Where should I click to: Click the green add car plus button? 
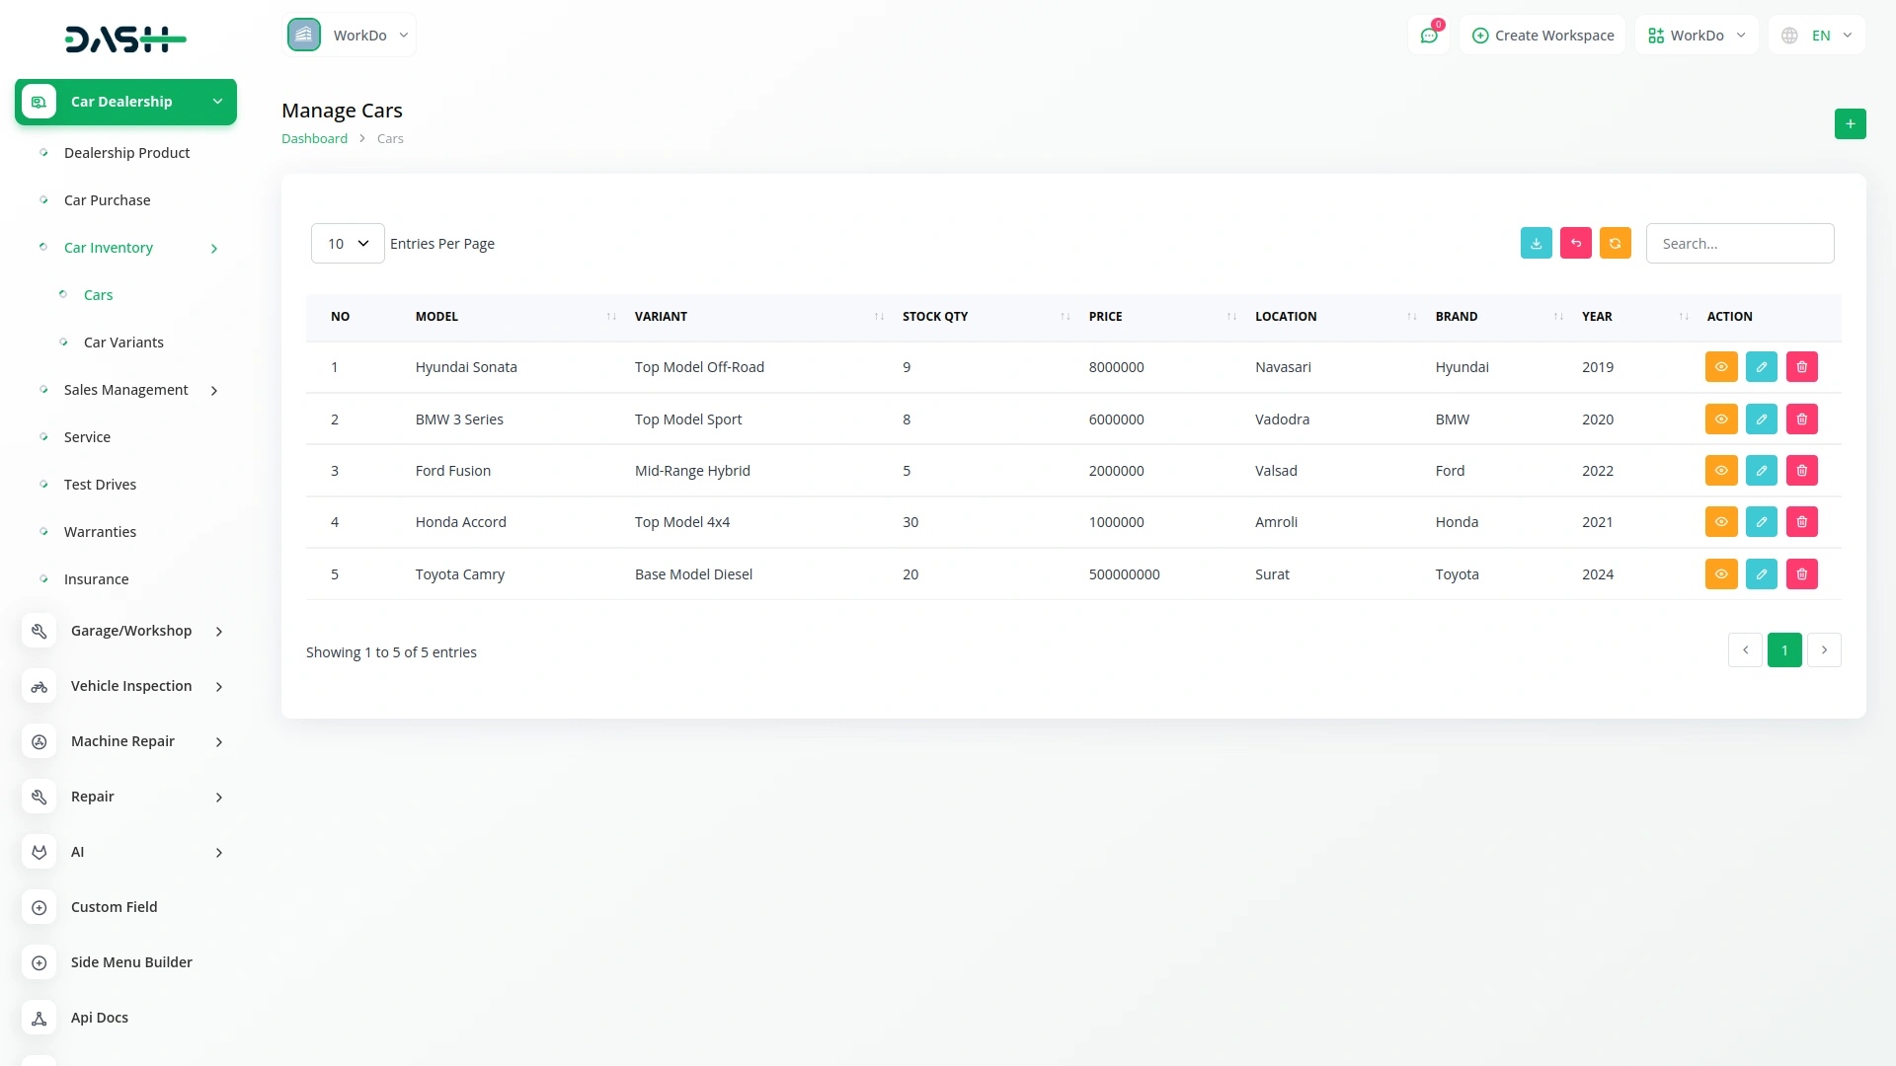tap(1850, 124)
